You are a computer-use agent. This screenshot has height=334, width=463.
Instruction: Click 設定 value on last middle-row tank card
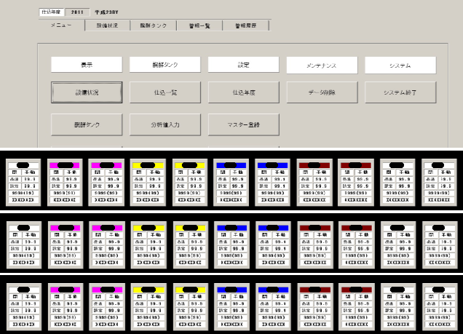click(x=446, y=248)
